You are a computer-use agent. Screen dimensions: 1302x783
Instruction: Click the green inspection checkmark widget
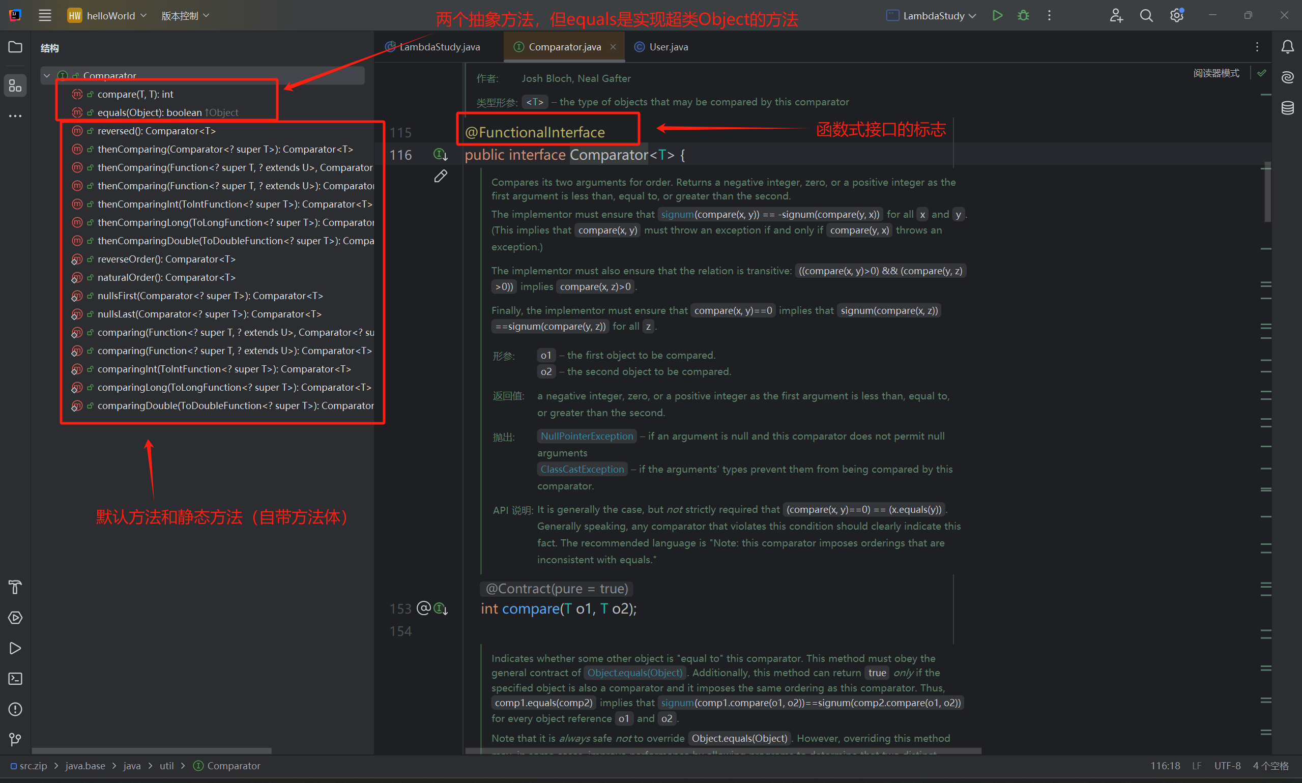point(1261,73)
